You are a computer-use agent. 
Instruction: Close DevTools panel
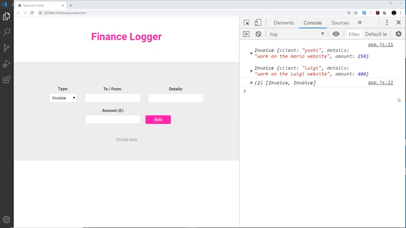[x=398, y=23]
